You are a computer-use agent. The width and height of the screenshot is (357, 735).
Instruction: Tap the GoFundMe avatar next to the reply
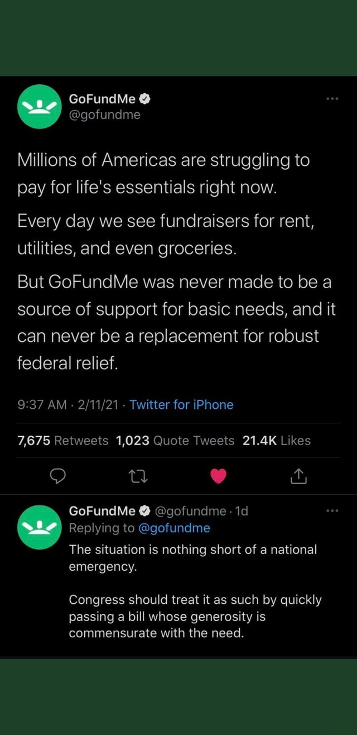point(39,526)
